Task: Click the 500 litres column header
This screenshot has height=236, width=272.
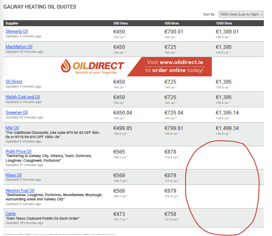Action: coord(171,23)
